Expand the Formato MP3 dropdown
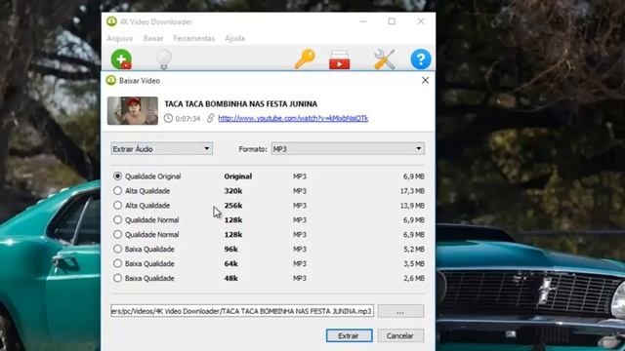This screenshot has height=351, width=625. (348, 149)
